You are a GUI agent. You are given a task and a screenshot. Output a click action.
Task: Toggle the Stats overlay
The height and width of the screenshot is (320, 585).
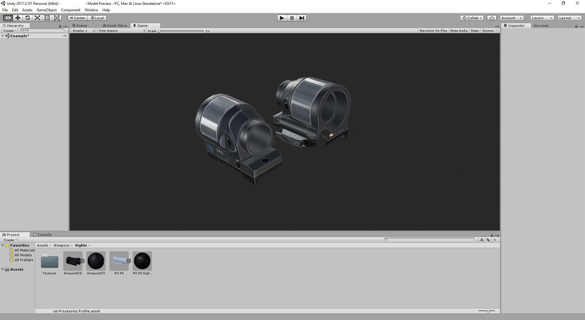coord(475,31)
